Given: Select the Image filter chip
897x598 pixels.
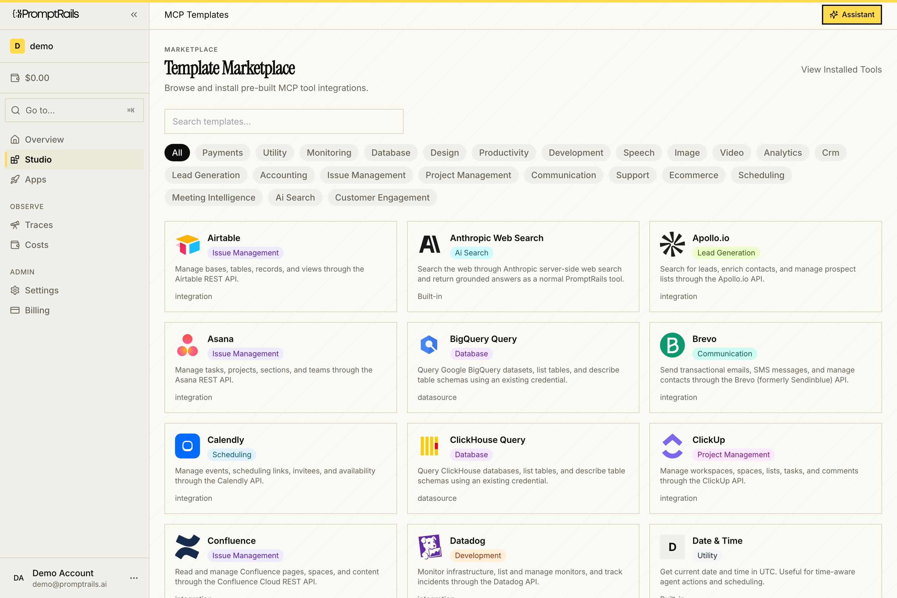Looking at the screenshot, I should pos(687,153).
